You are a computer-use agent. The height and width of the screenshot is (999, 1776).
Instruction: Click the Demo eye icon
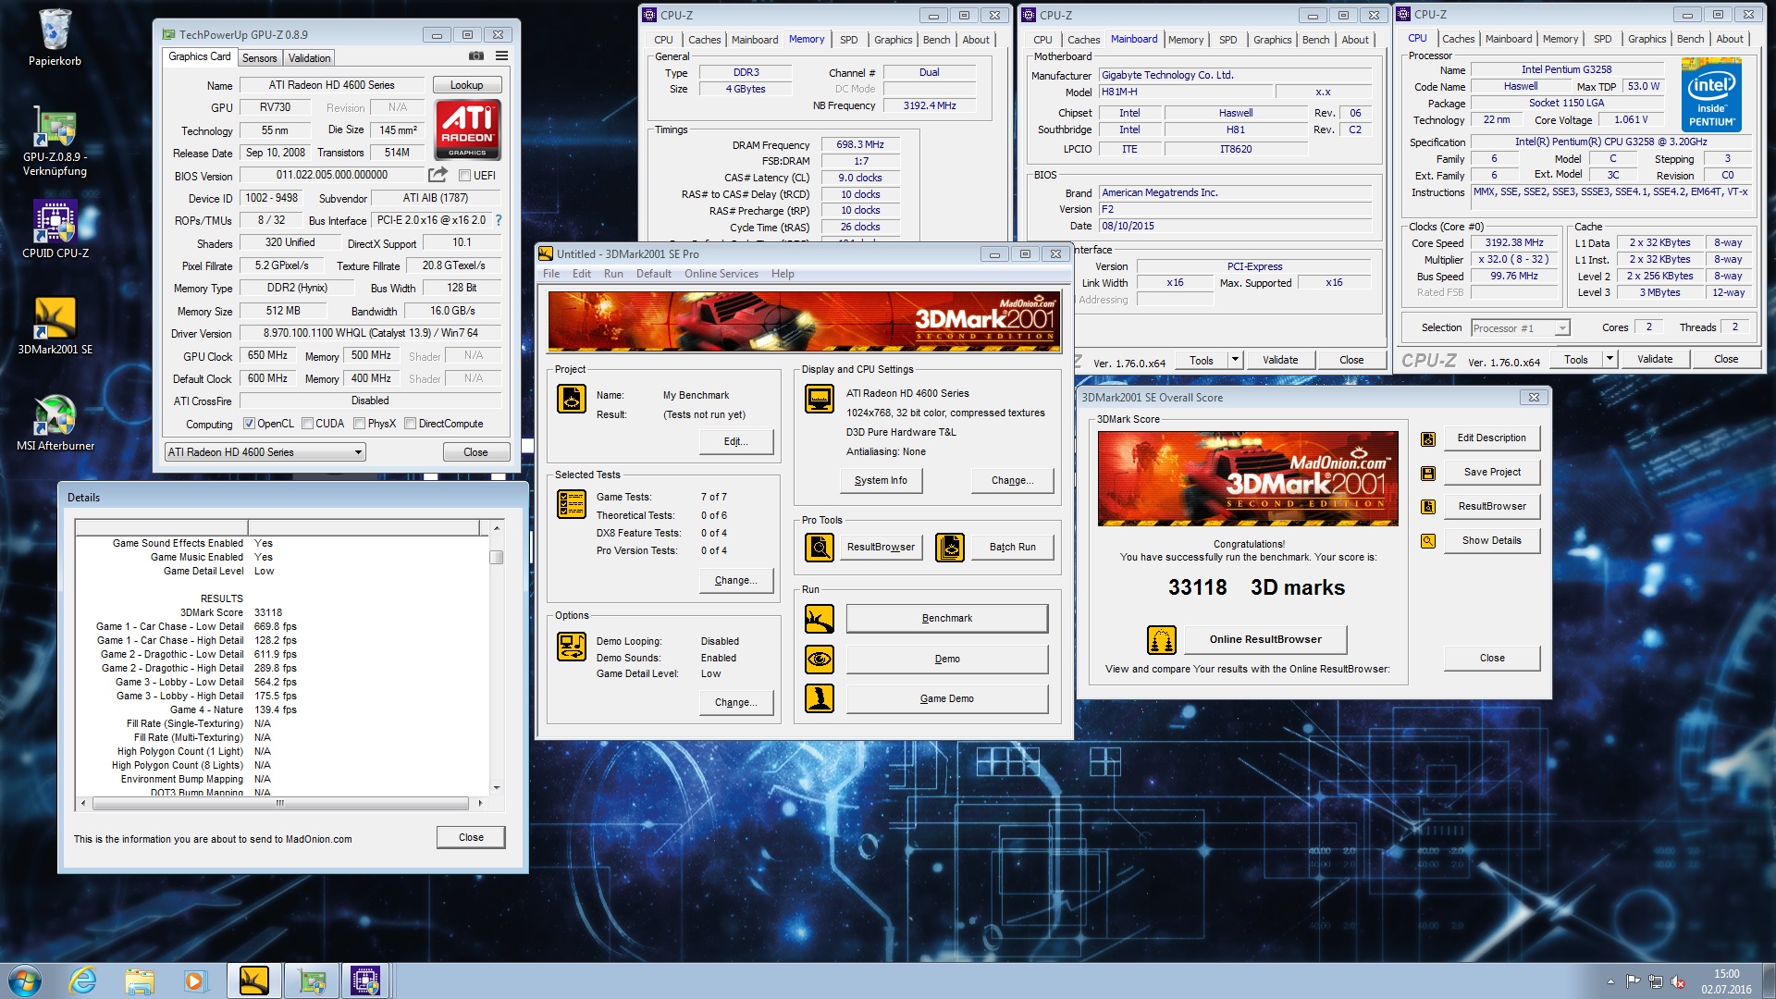click(x=820, y=660)
